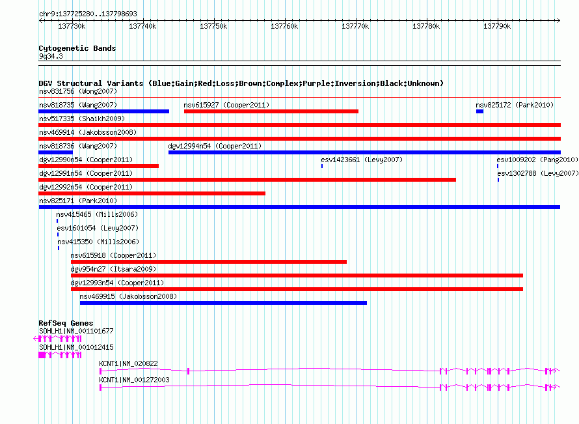Image resolution: width=579 pixels, height=424 pixels.
Task: Select the KCNT1 NM_020822 transcript track
Action: tap(330, 371)
